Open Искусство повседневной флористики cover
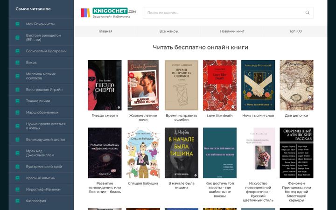The width and height of the screenshot is (336, 210). click(x=258, y=153)
